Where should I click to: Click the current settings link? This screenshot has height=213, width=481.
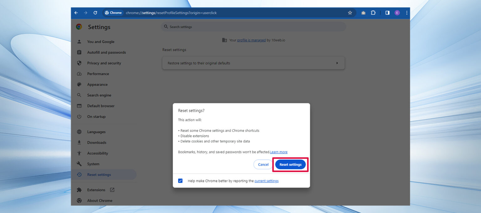(x=266, y=181)
